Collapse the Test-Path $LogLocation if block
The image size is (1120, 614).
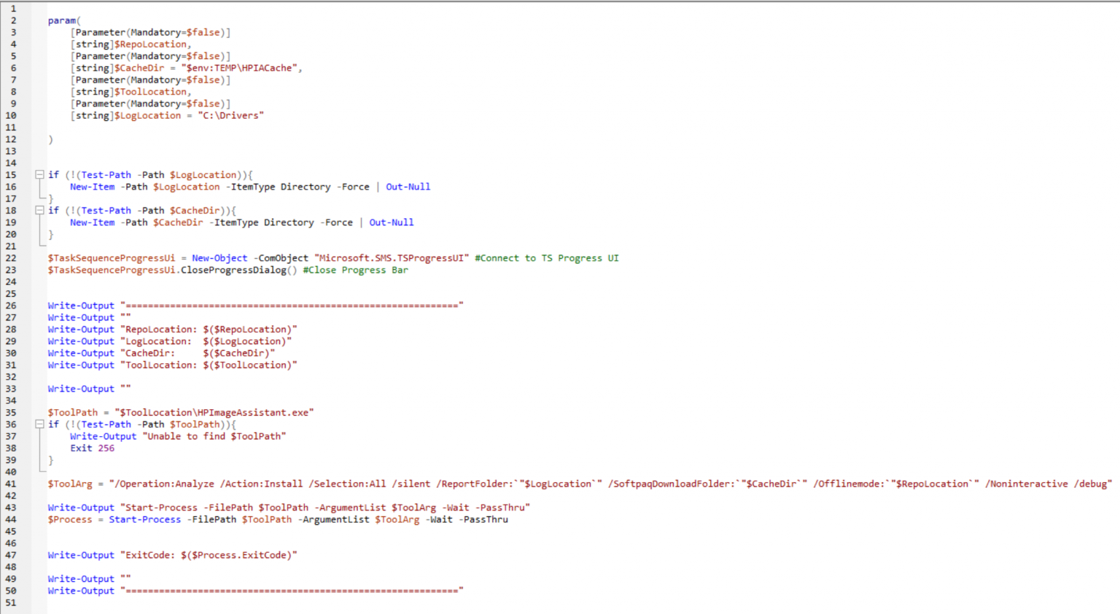coord(39,174)
